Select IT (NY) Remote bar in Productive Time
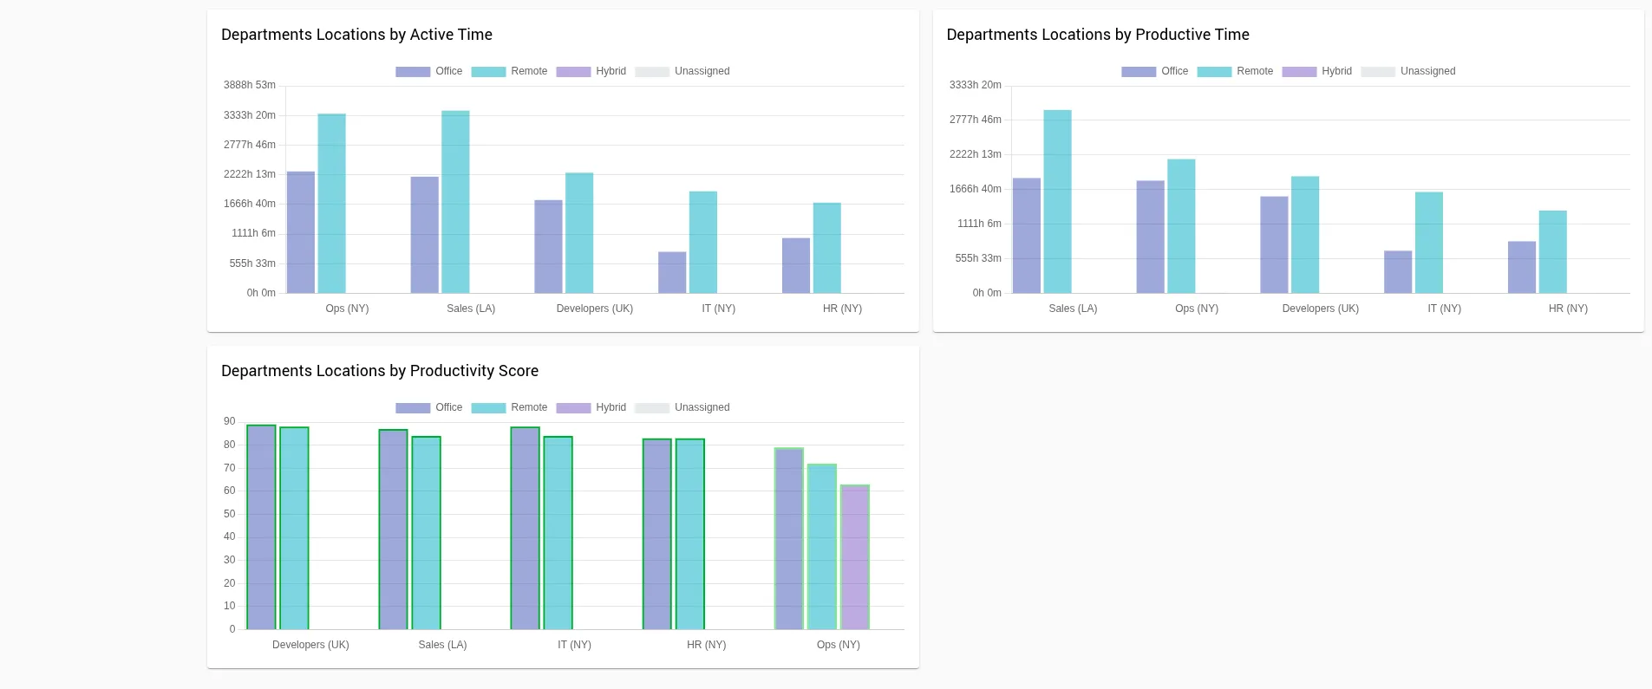Image resolution: width=1652 pixels, height=689 pixels. point(1429,243)
